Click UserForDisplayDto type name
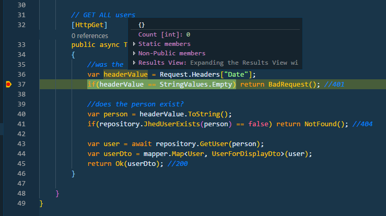This screenshot has width=386, height=216. coord(246,154)
